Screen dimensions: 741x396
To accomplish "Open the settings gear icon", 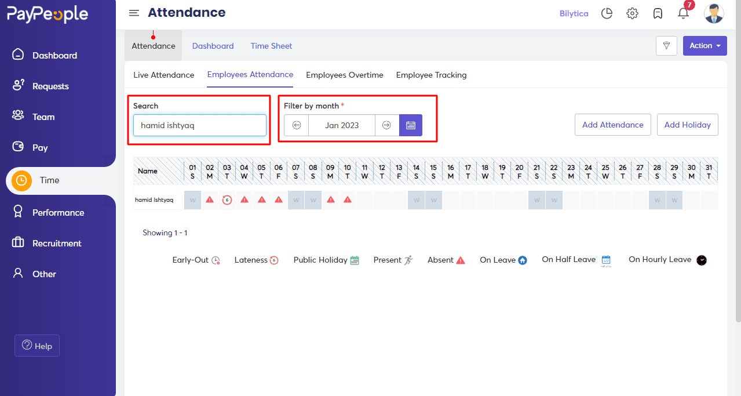I will pyautogui.click(x=632, y=13).
